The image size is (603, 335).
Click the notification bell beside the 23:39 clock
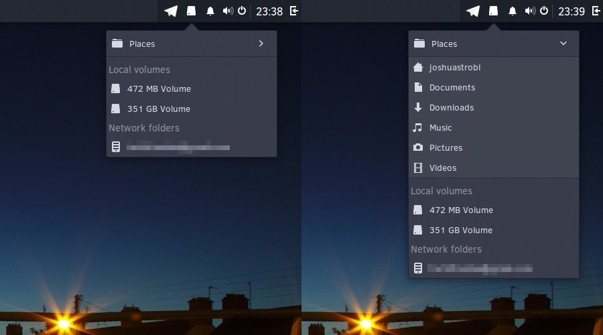click(513, 11)
